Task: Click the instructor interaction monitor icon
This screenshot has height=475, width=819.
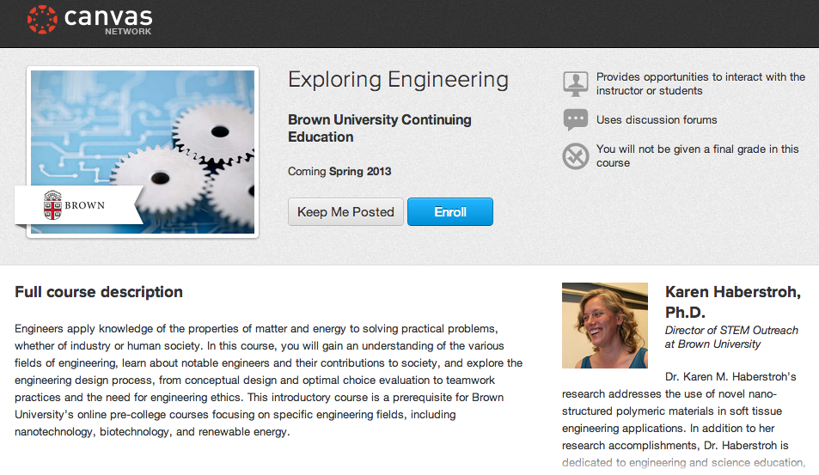Action: pos(575,83)
